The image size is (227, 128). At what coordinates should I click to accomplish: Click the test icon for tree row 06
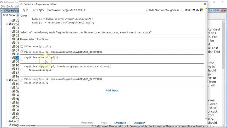point(13,47)
